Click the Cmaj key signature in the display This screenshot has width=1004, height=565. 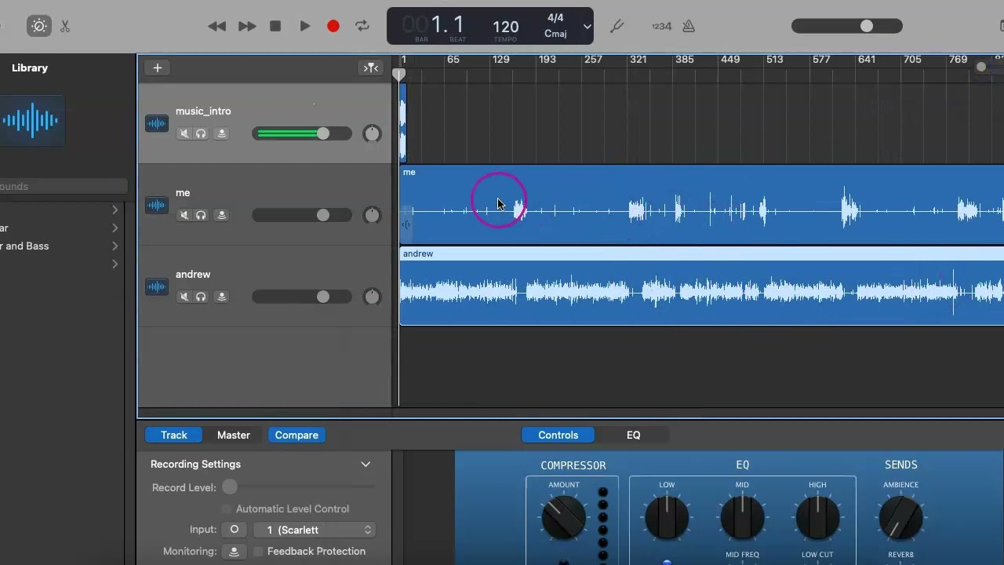coord(555,34)
